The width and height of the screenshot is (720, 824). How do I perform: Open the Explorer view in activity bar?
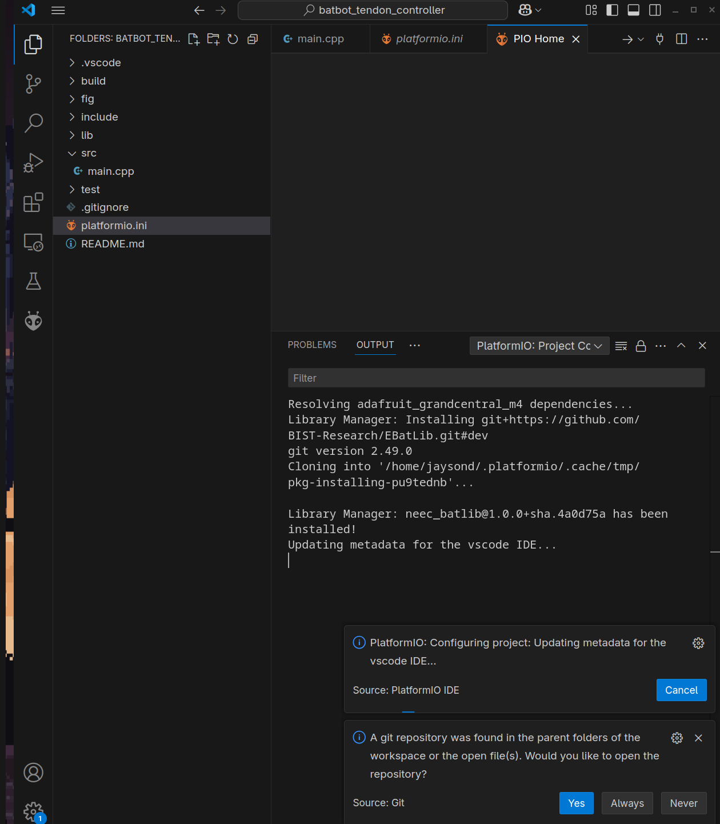[x=33, y=45]
